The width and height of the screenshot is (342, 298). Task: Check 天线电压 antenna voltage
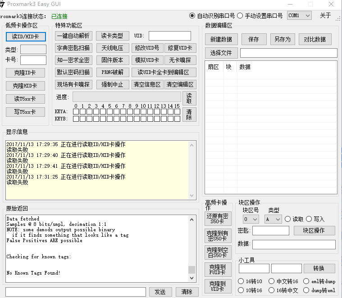112,48
